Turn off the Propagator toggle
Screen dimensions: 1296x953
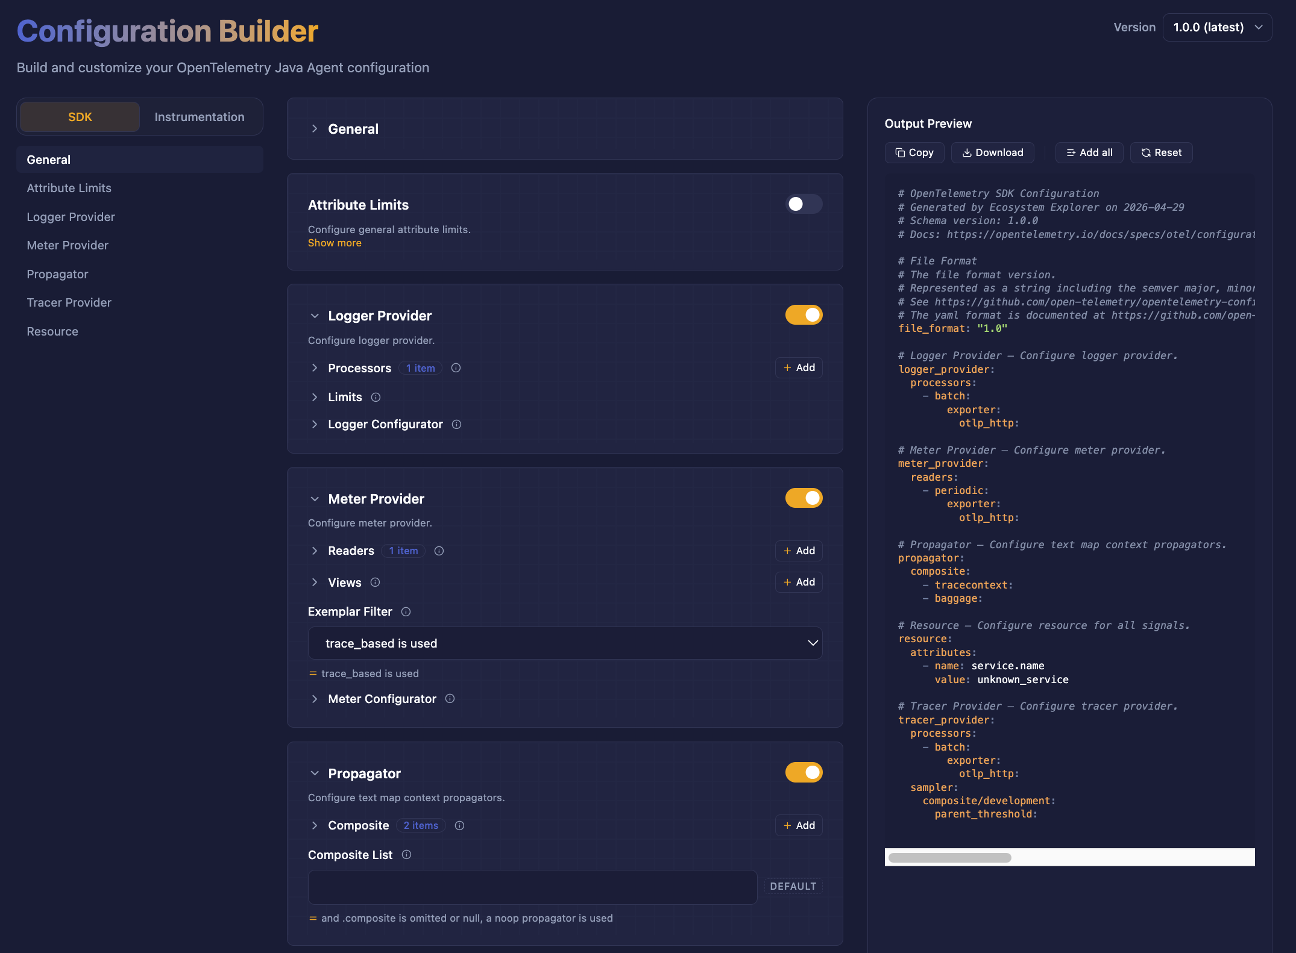click(804, 772)
